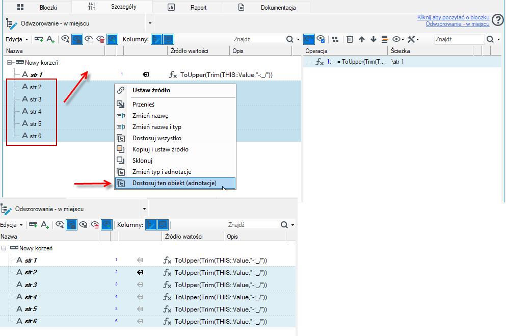Toggle the tree-edit column button beside upper Kolumny
The width and height of the screenshot is (506, 336).
[156, 39]
